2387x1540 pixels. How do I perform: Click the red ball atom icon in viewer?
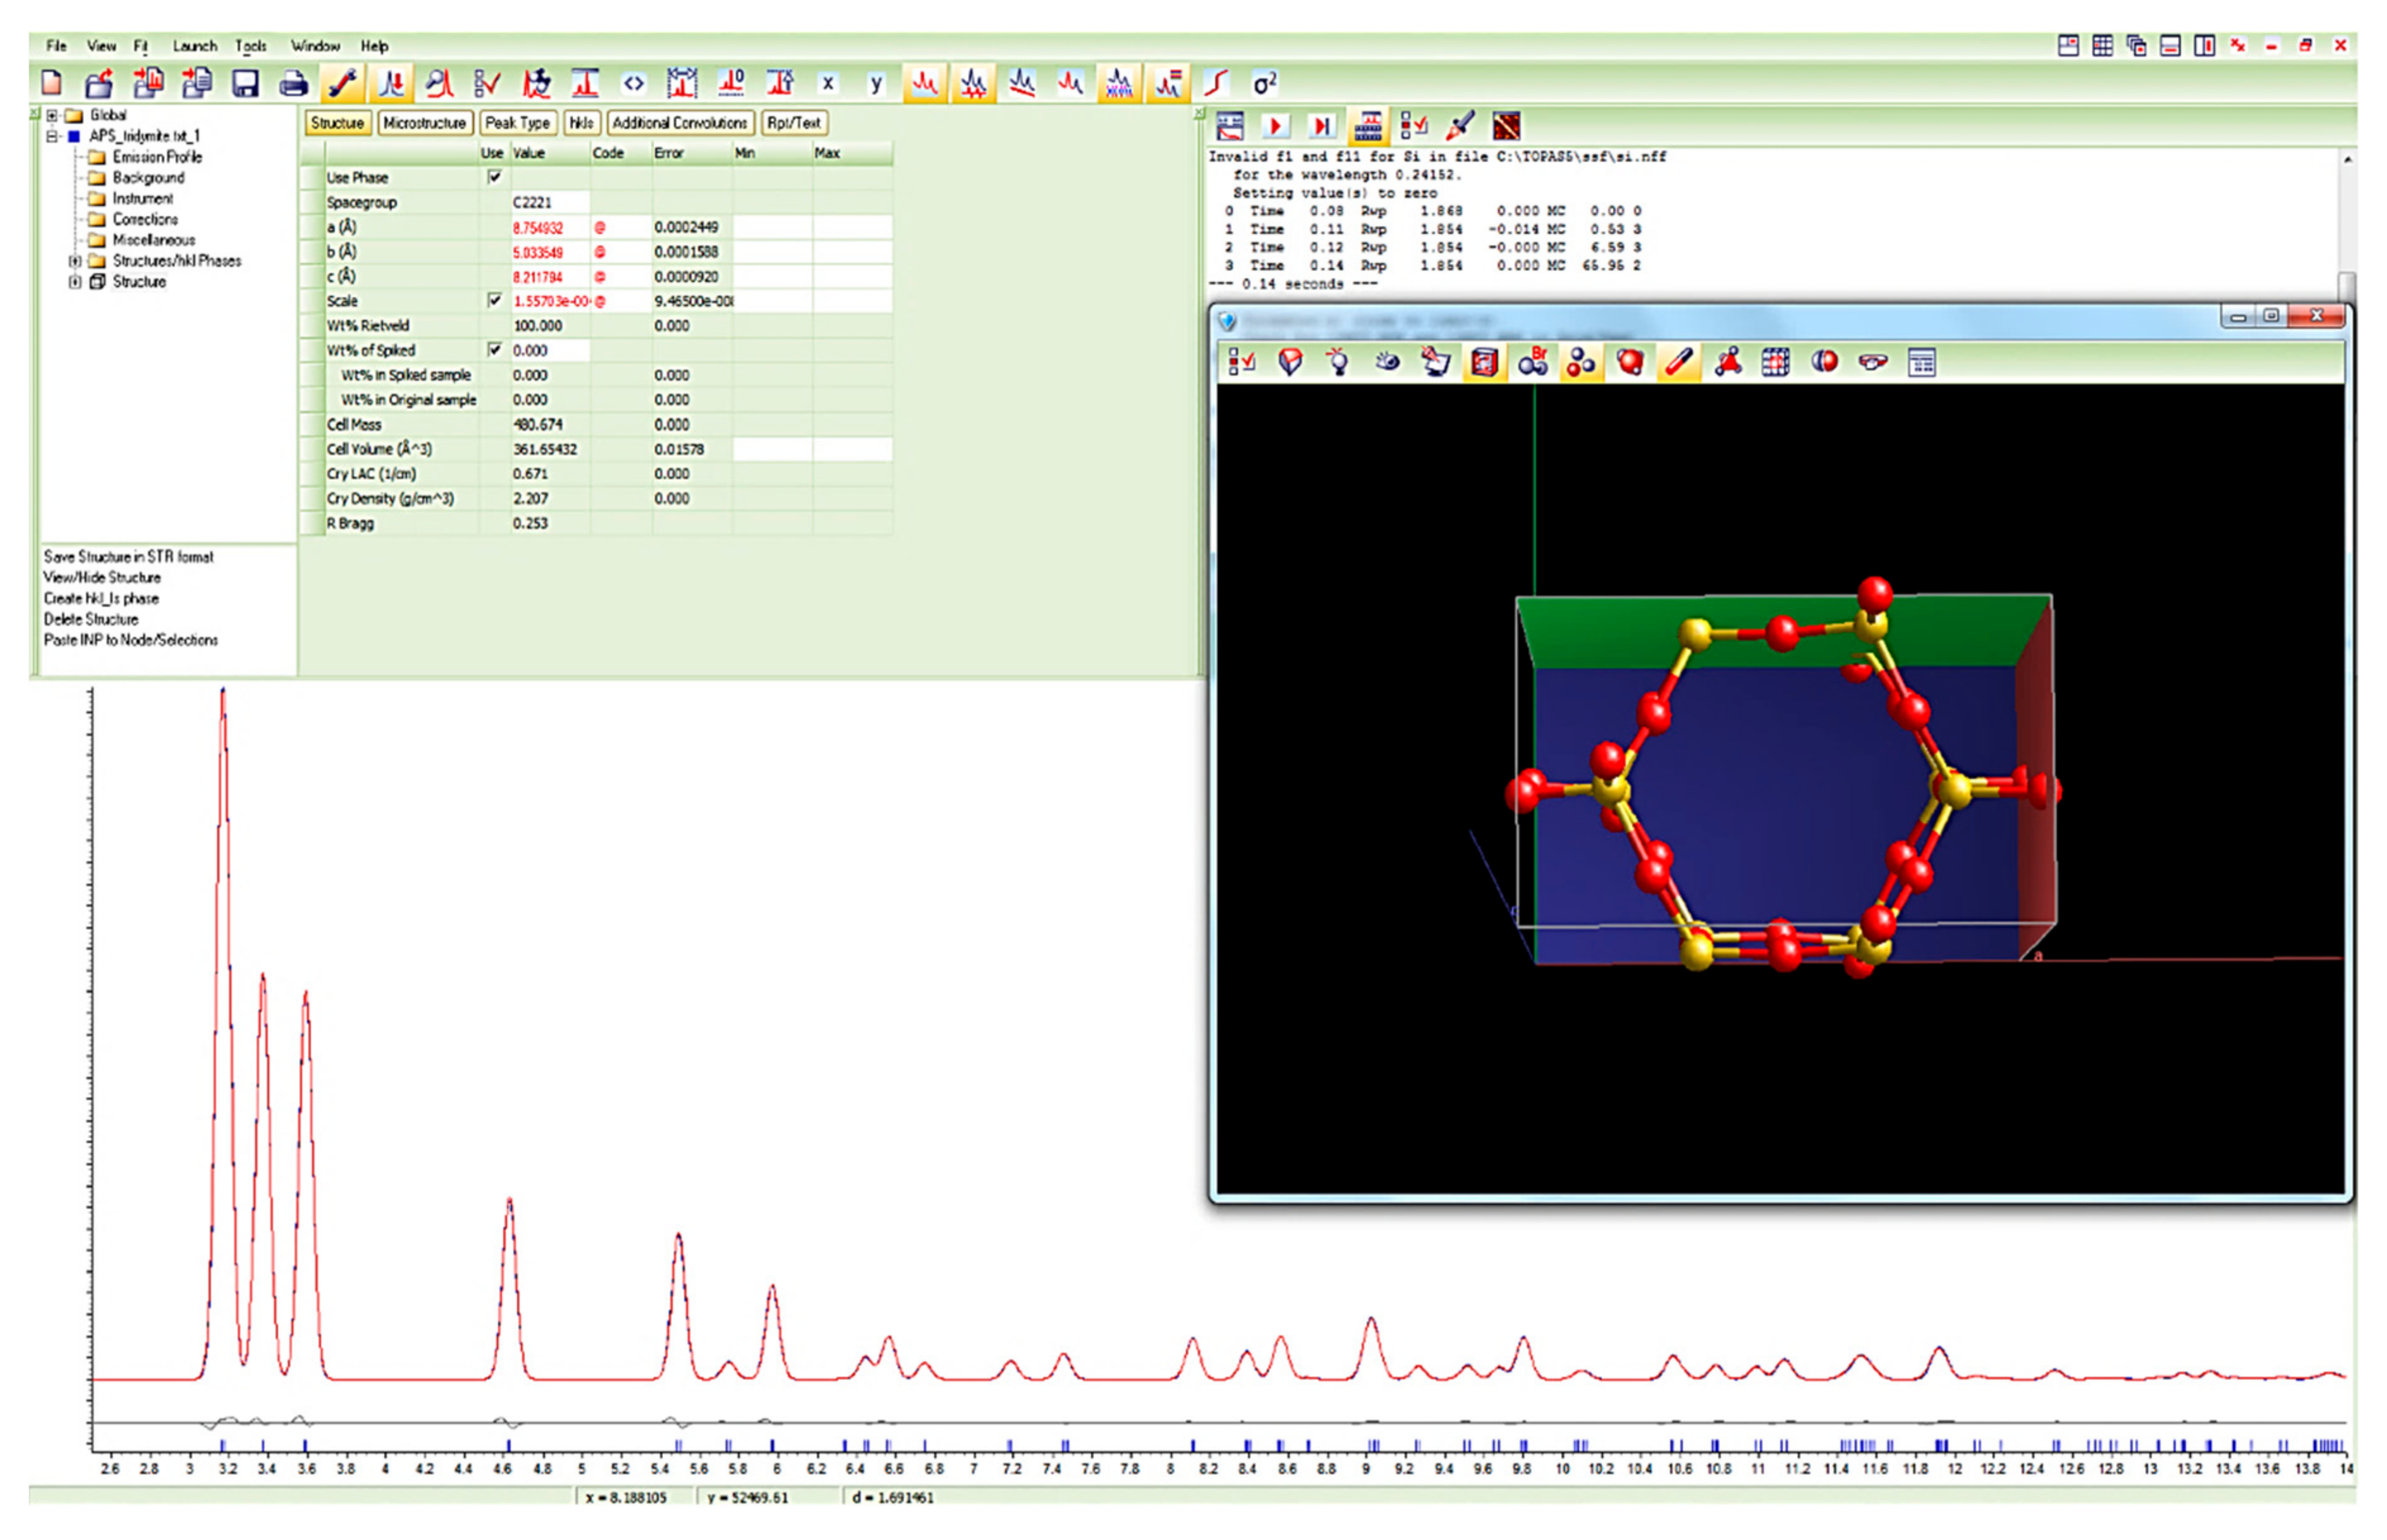tap(1629, 362)
